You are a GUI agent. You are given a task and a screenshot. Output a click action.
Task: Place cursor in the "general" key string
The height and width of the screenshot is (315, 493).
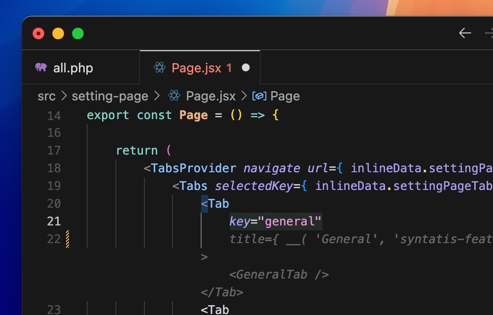click(x=293, y=221)
